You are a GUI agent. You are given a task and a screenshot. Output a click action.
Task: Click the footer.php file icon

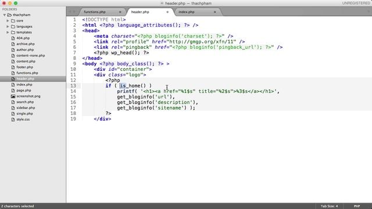click(13, 67)
